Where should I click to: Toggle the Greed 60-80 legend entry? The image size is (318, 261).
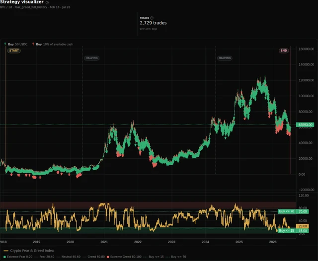tap(94, 257)
